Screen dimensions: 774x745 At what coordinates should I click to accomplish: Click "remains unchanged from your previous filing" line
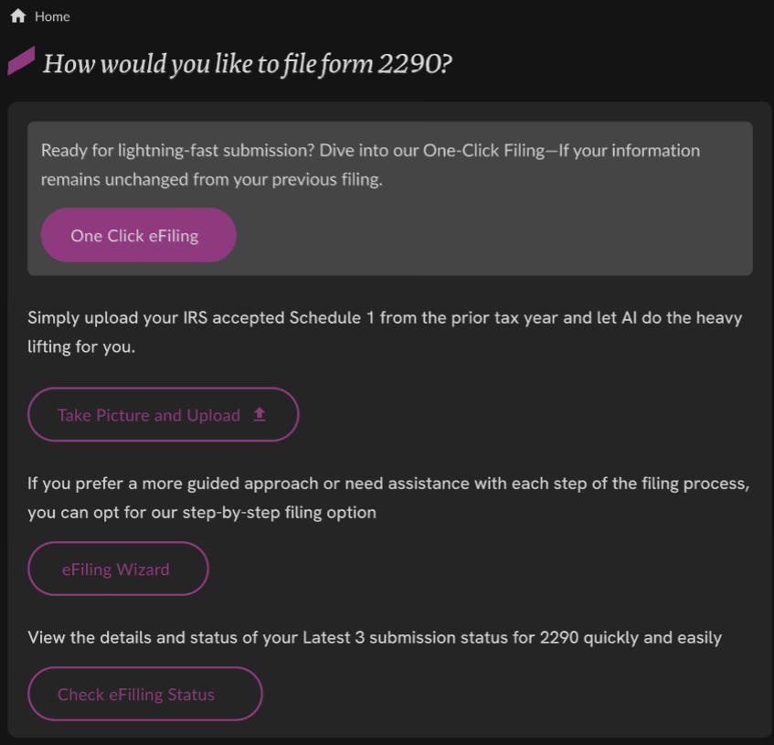coord(211,179)
